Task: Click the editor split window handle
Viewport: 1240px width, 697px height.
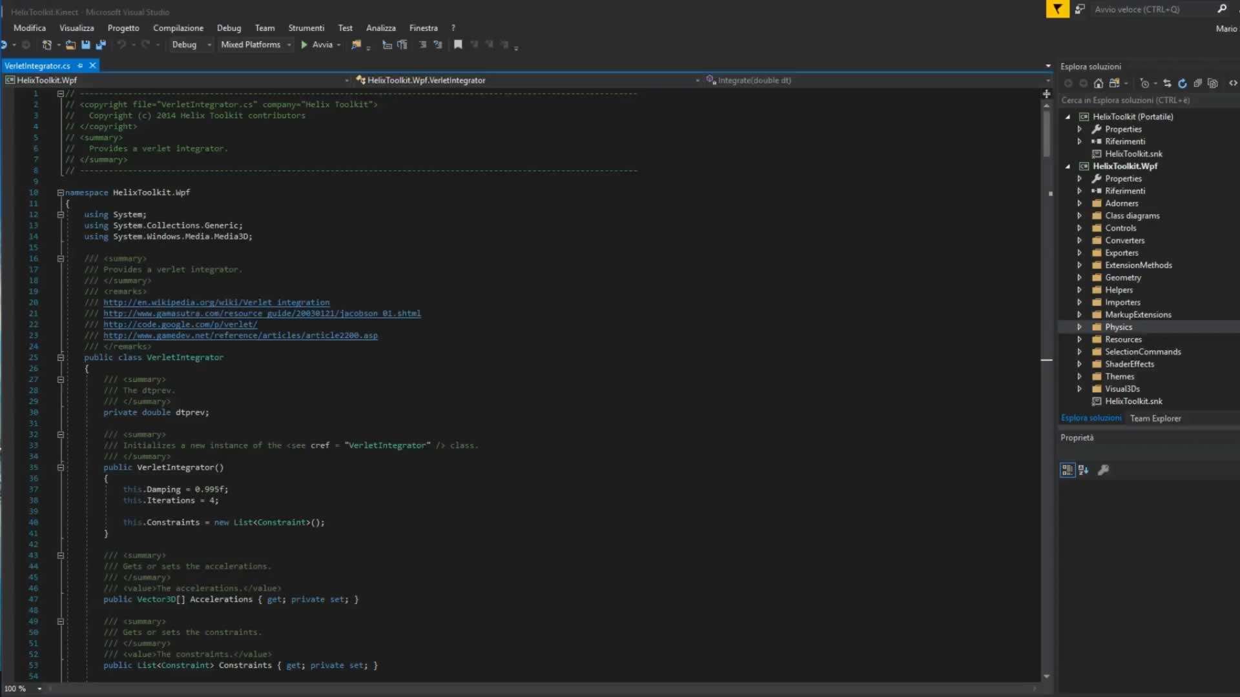Action: point(1046,94)
